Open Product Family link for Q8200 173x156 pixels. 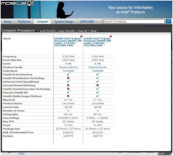tap(68, 67)
